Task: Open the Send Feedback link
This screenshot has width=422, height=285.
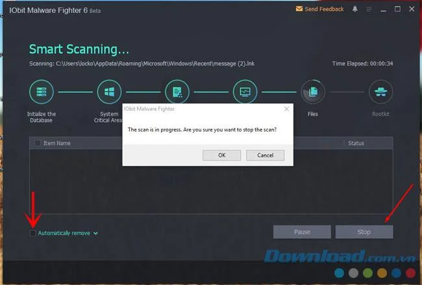Action: pyautogui.click(x=324, y=9)
